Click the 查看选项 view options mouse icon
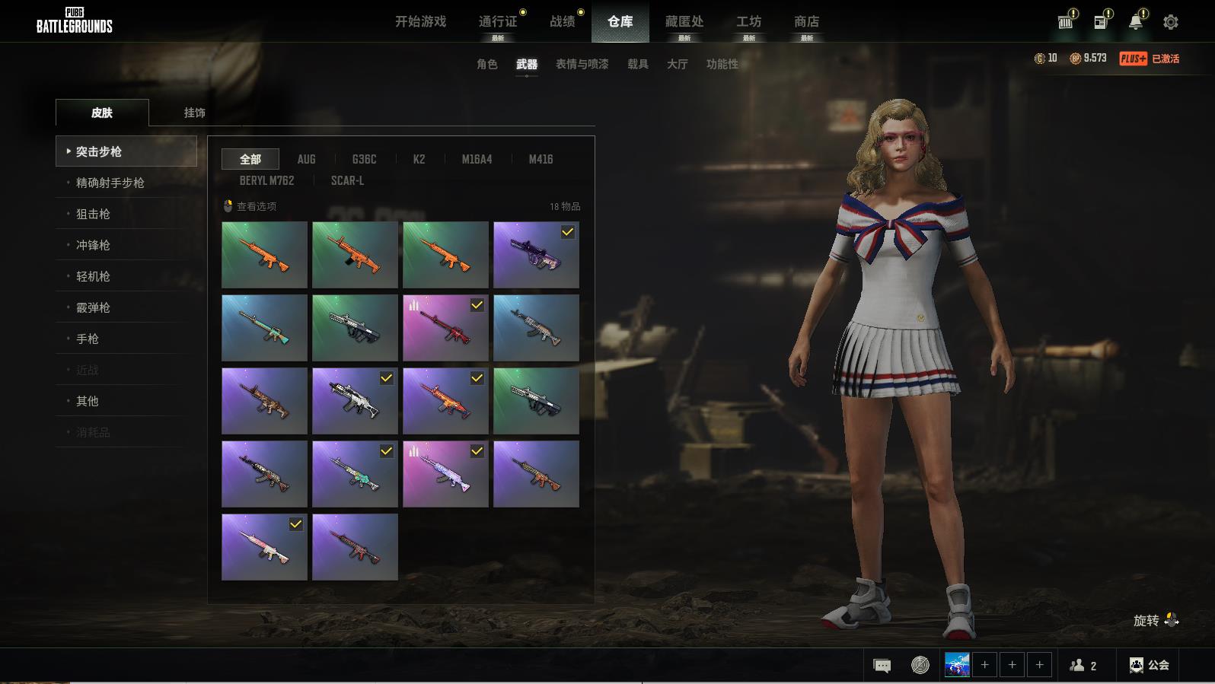The width and height of the screenshot is (1215, 684). pyautogui.click(x=228, y=206)
